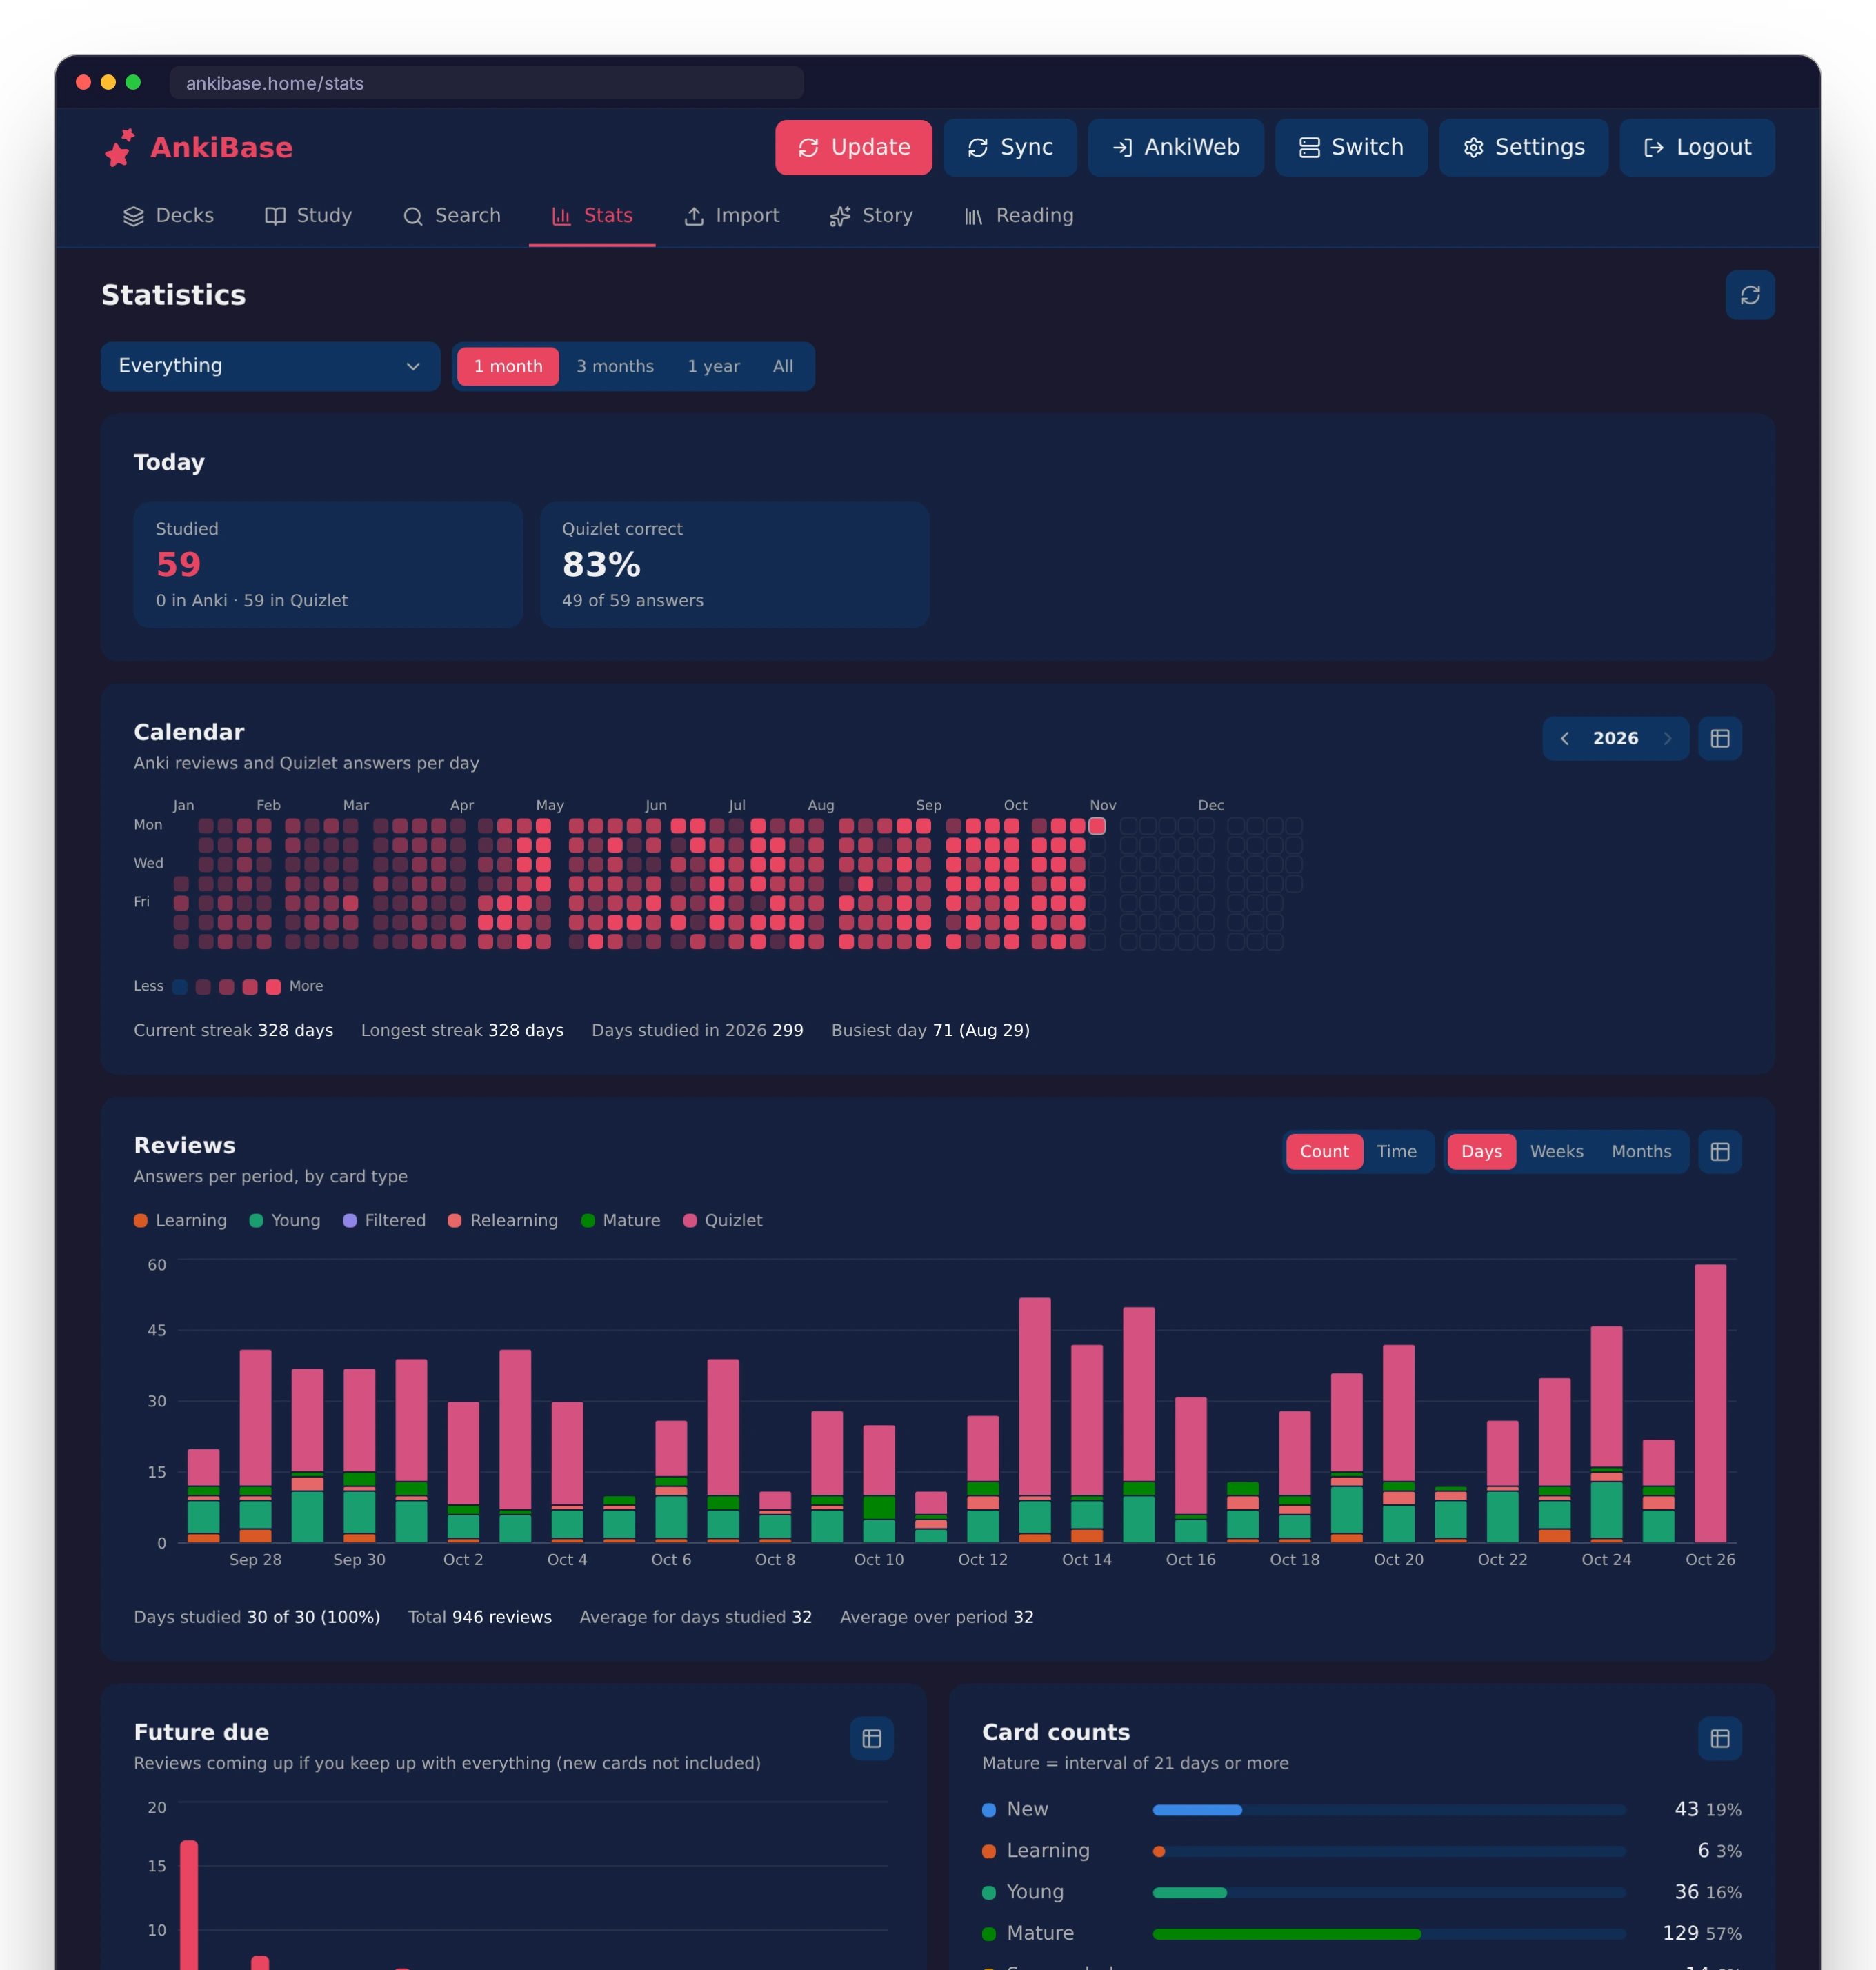Go to next calendar year arrow
Image resolution: width=1876 pixels, height=1970 pixels.
click(1667, 738)
